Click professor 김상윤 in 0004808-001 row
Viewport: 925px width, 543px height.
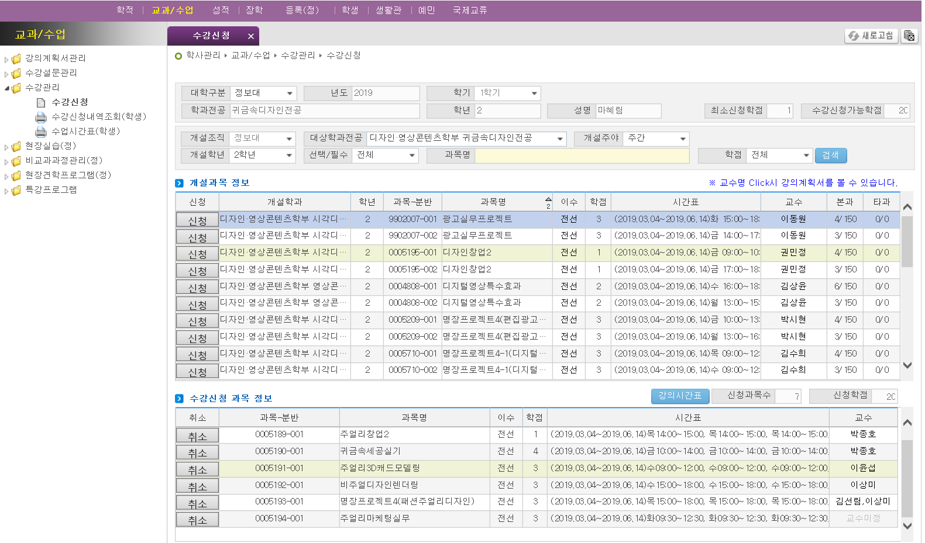(x=793, y=286)
